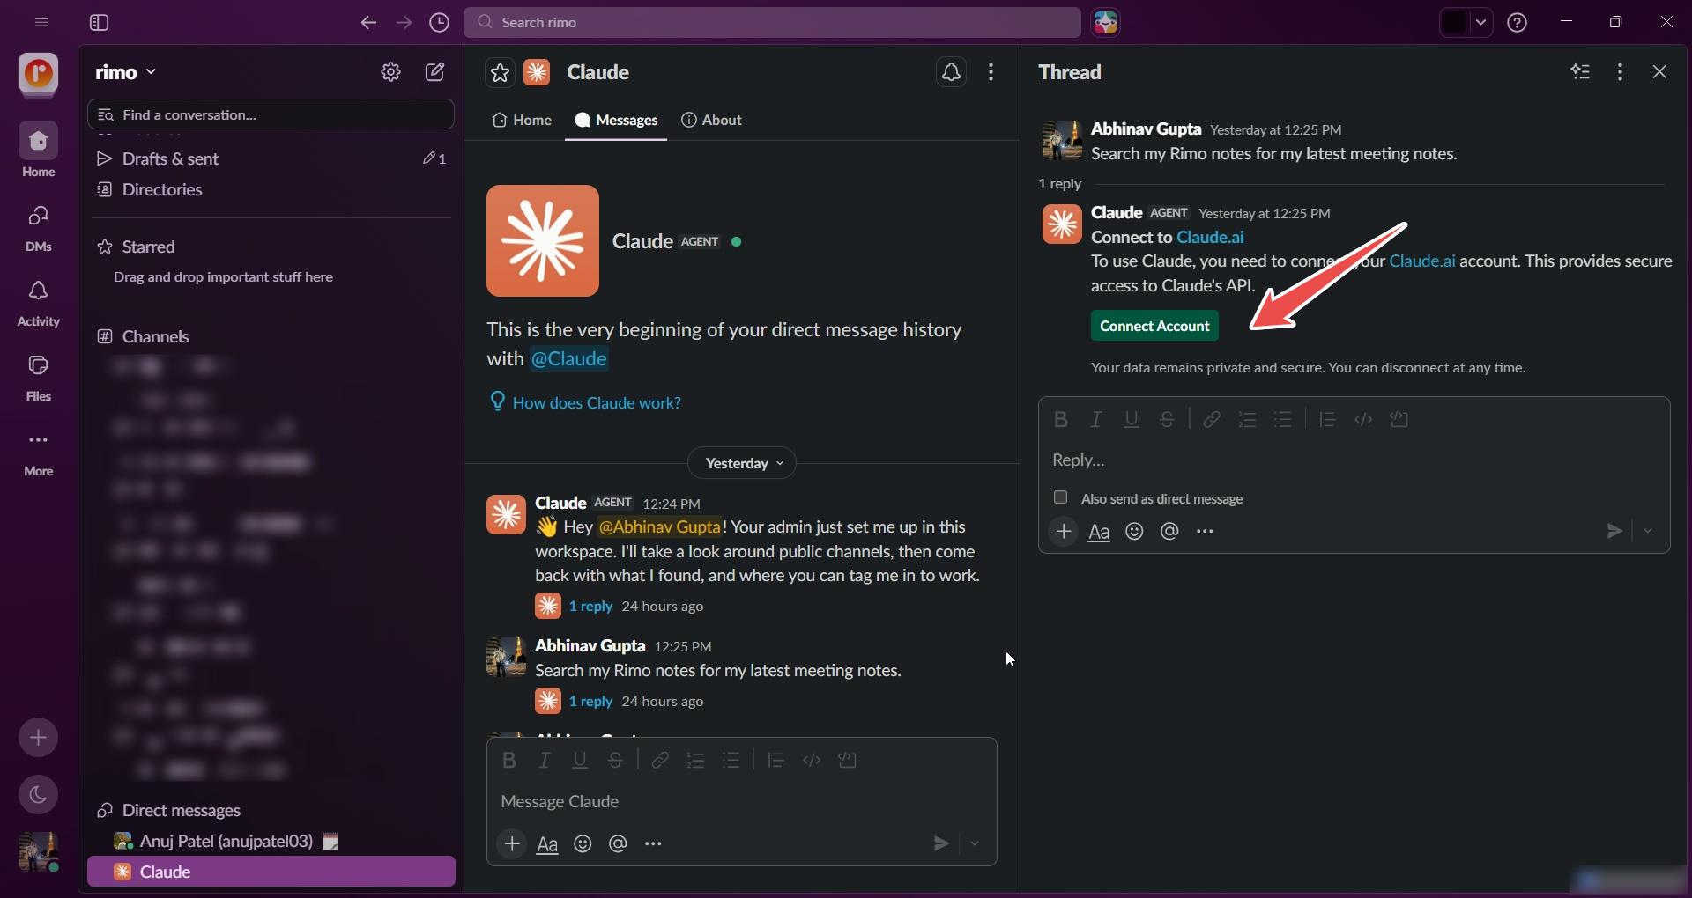Image resolution: width=1692 pixels, height=898 pixels.
Task: Open Anuj Patel direct message
Action: (x=271, y=841)
